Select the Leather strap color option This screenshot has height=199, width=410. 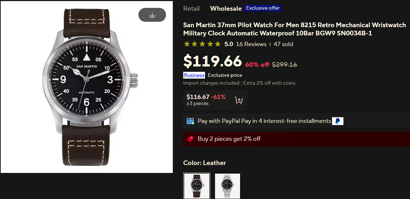(x=196, y=186)
